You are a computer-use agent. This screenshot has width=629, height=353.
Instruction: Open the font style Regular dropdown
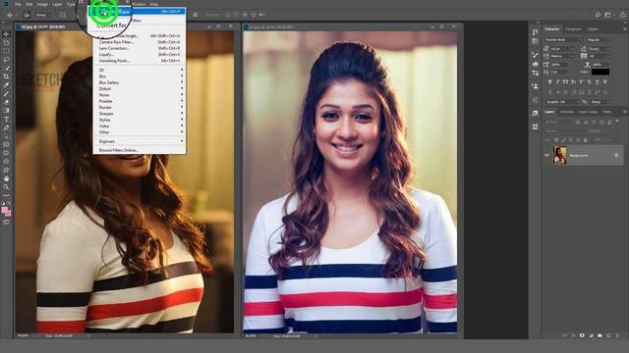pyautogui.click(x=599, y=39)
